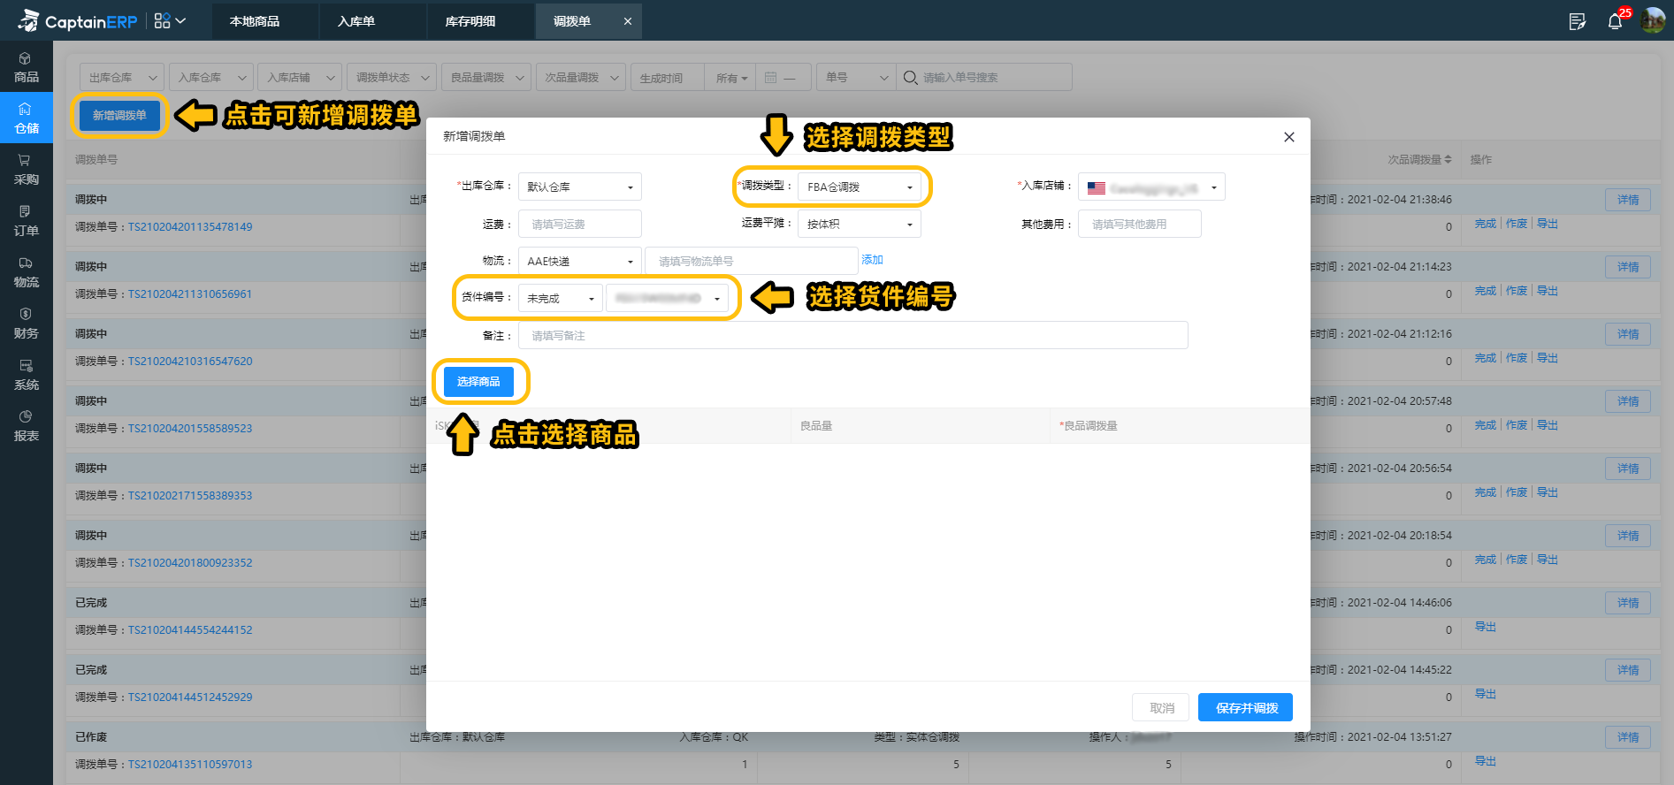
Task: Expand the 调拨单状态 filter dropdown
Action: (x=392, y=78)
